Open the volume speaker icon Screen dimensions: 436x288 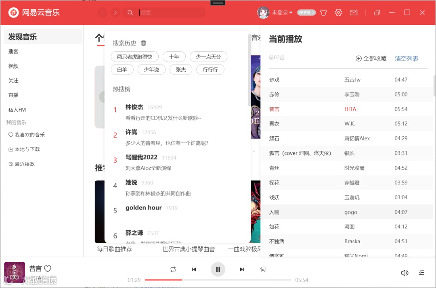(x=405, y=273)
